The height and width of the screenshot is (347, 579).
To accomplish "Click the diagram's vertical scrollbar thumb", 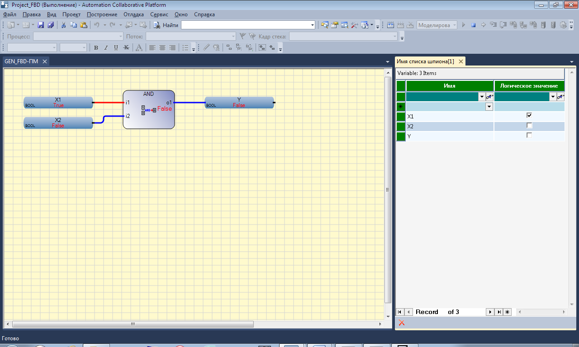I will pyautogui.click(x=388, y=190).
